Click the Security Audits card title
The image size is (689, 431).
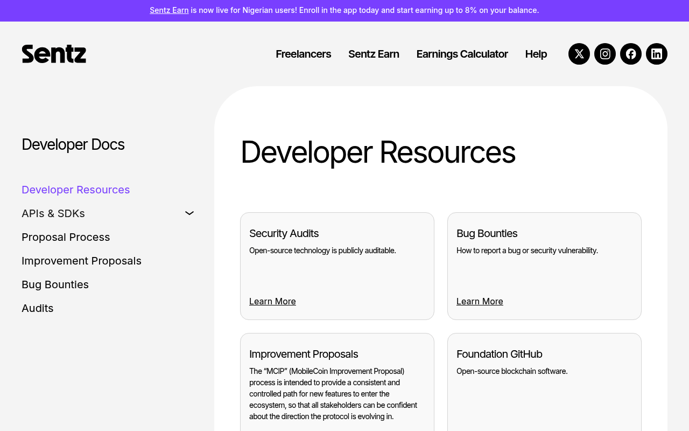tap(284, 233)
